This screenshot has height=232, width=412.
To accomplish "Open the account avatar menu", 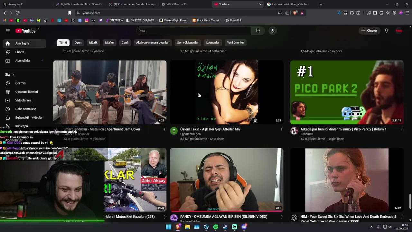I will point(399,31).
